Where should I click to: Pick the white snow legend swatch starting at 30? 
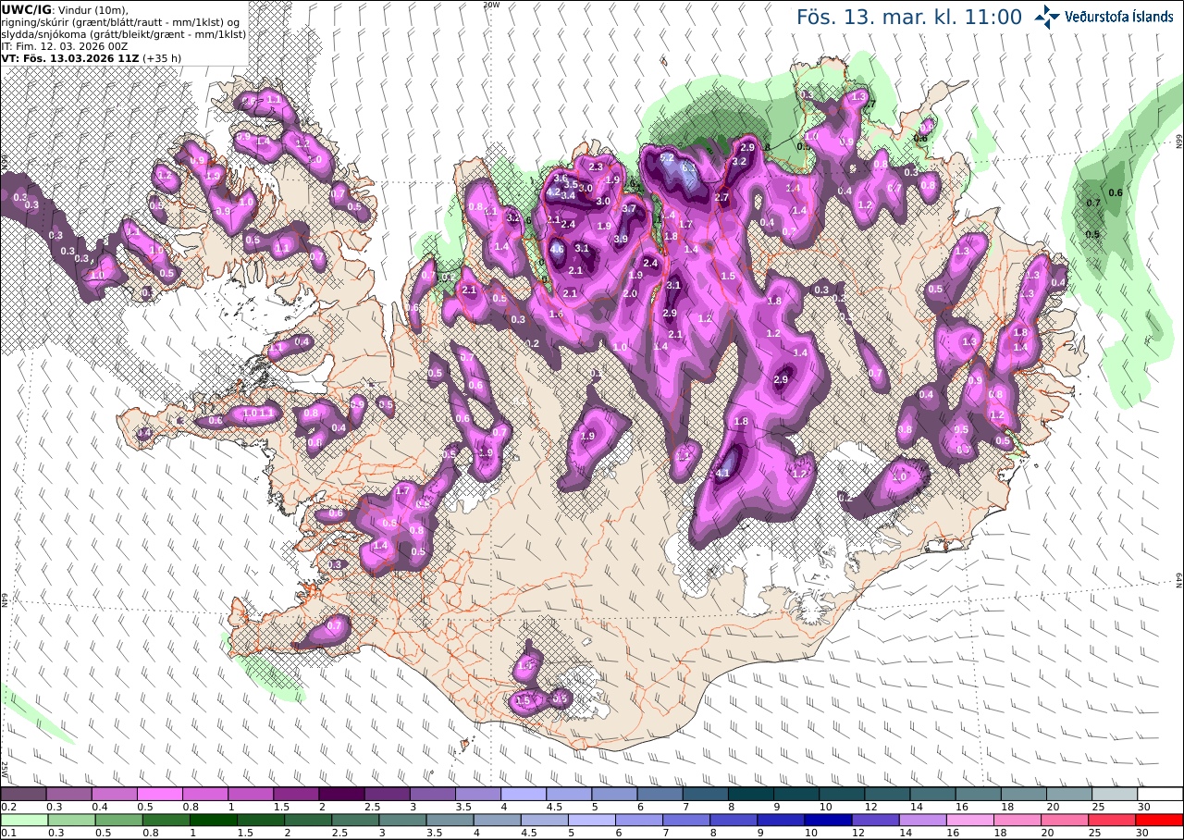1160,794
